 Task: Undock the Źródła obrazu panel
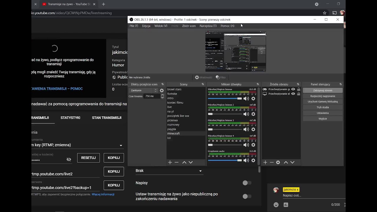coord(298,84)
